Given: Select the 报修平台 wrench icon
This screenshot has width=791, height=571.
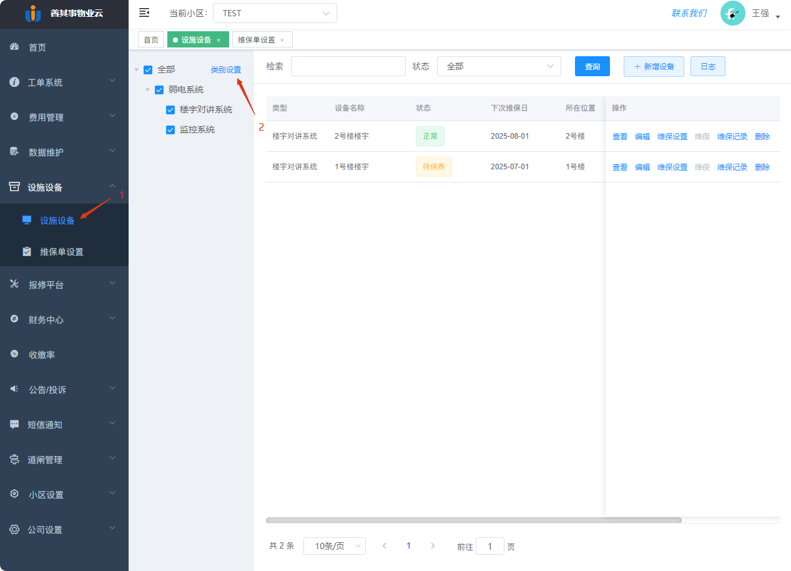Looking at the screenshot, I should (14, 284).
